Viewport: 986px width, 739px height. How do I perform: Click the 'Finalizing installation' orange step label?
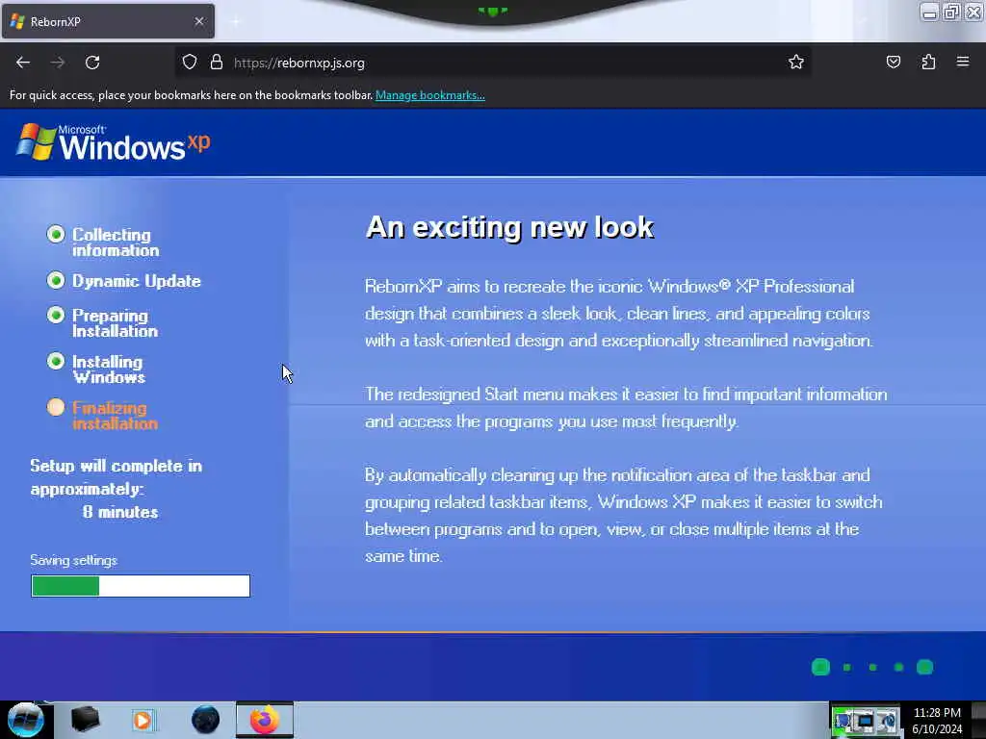(115, 416)
